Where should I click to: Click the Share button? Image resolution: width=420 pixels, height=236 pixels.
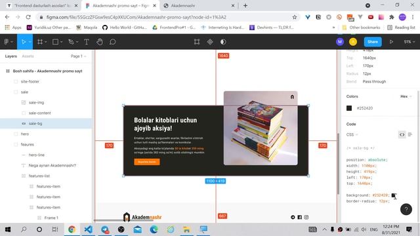tap(373, 42)
